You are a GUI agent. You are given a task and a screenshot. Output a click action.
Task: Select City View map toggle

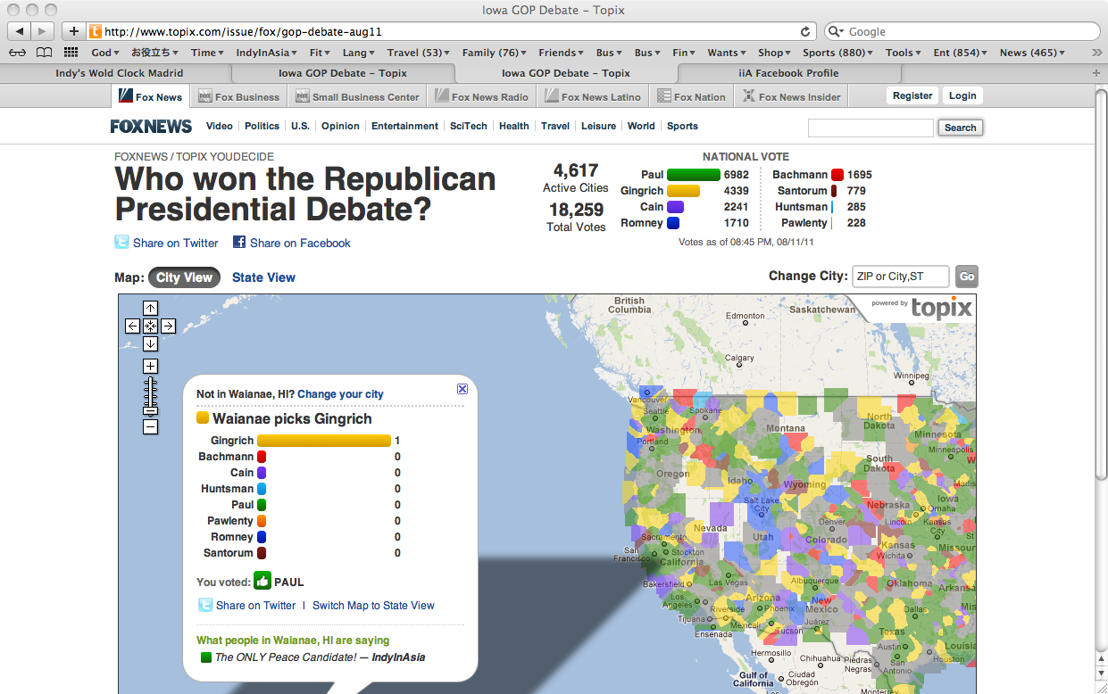coord(184,277)
